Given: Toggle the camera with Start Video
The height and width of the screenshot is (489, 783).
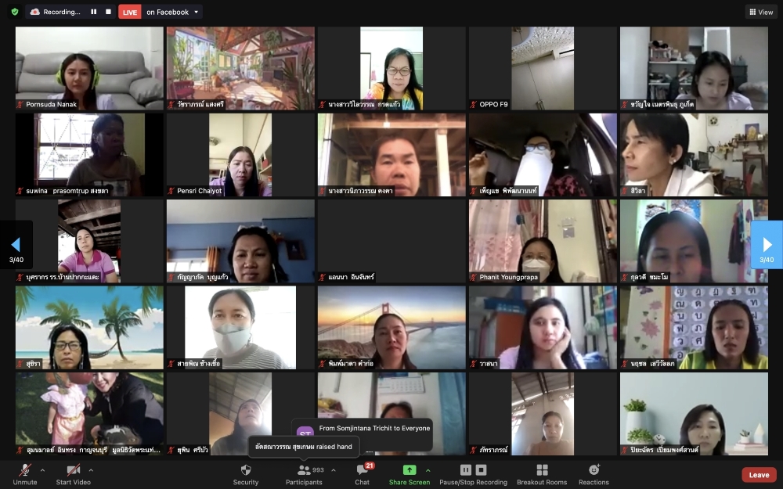Looking at the screenshot, I should 74,474.
